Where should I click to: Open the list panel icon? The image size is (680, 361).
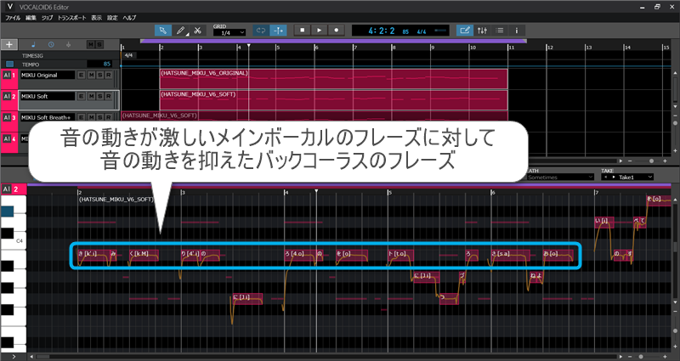pos(500,31)
